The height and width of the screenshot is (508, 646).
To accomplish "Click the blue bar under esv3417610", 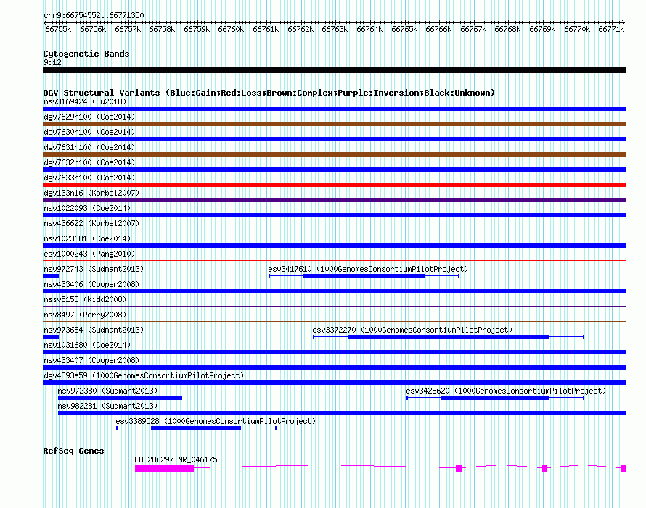I will [x=364, y=276].
